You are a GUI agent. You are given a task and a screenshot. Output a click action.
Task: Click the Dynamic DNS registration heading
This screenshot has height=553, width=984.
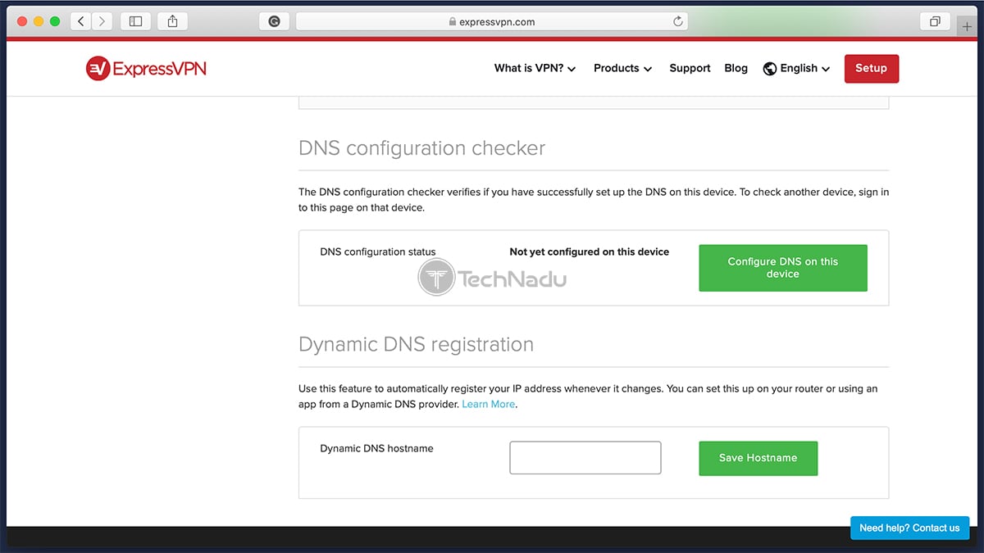pyautogui.click(x=416, y=345)
